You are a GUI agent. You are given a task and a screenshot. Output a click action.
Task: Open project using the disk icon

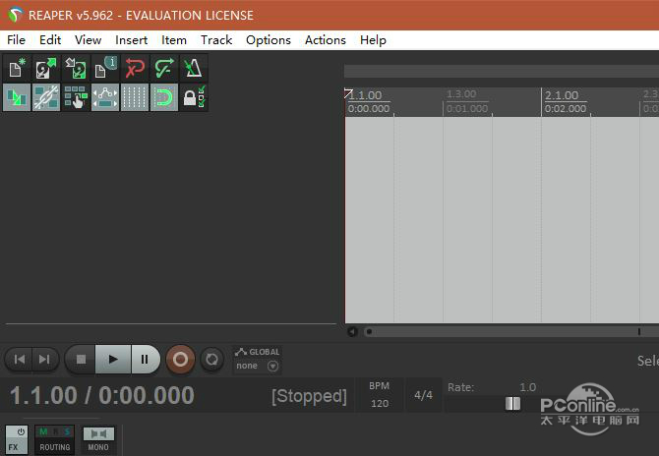(46, 68)
